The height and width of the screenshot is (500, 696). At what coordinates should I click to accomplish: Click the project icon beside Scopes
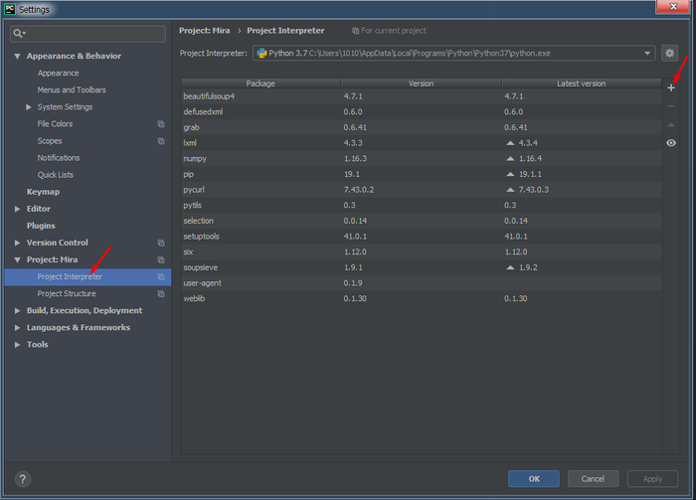(161, 141)
